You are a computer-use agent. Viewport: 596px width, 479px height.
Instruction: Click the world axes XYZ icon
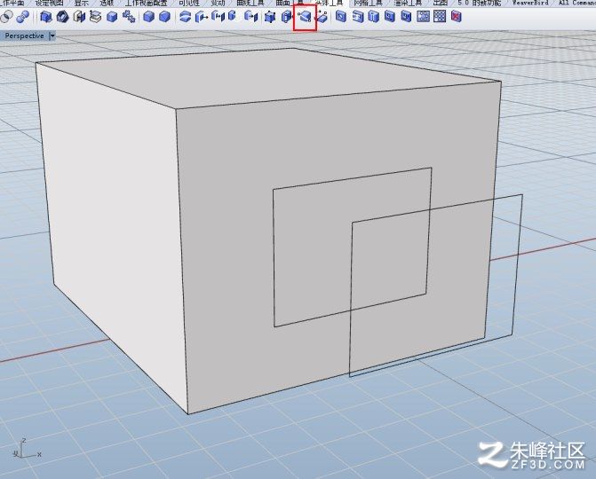(x=28, y=449)
